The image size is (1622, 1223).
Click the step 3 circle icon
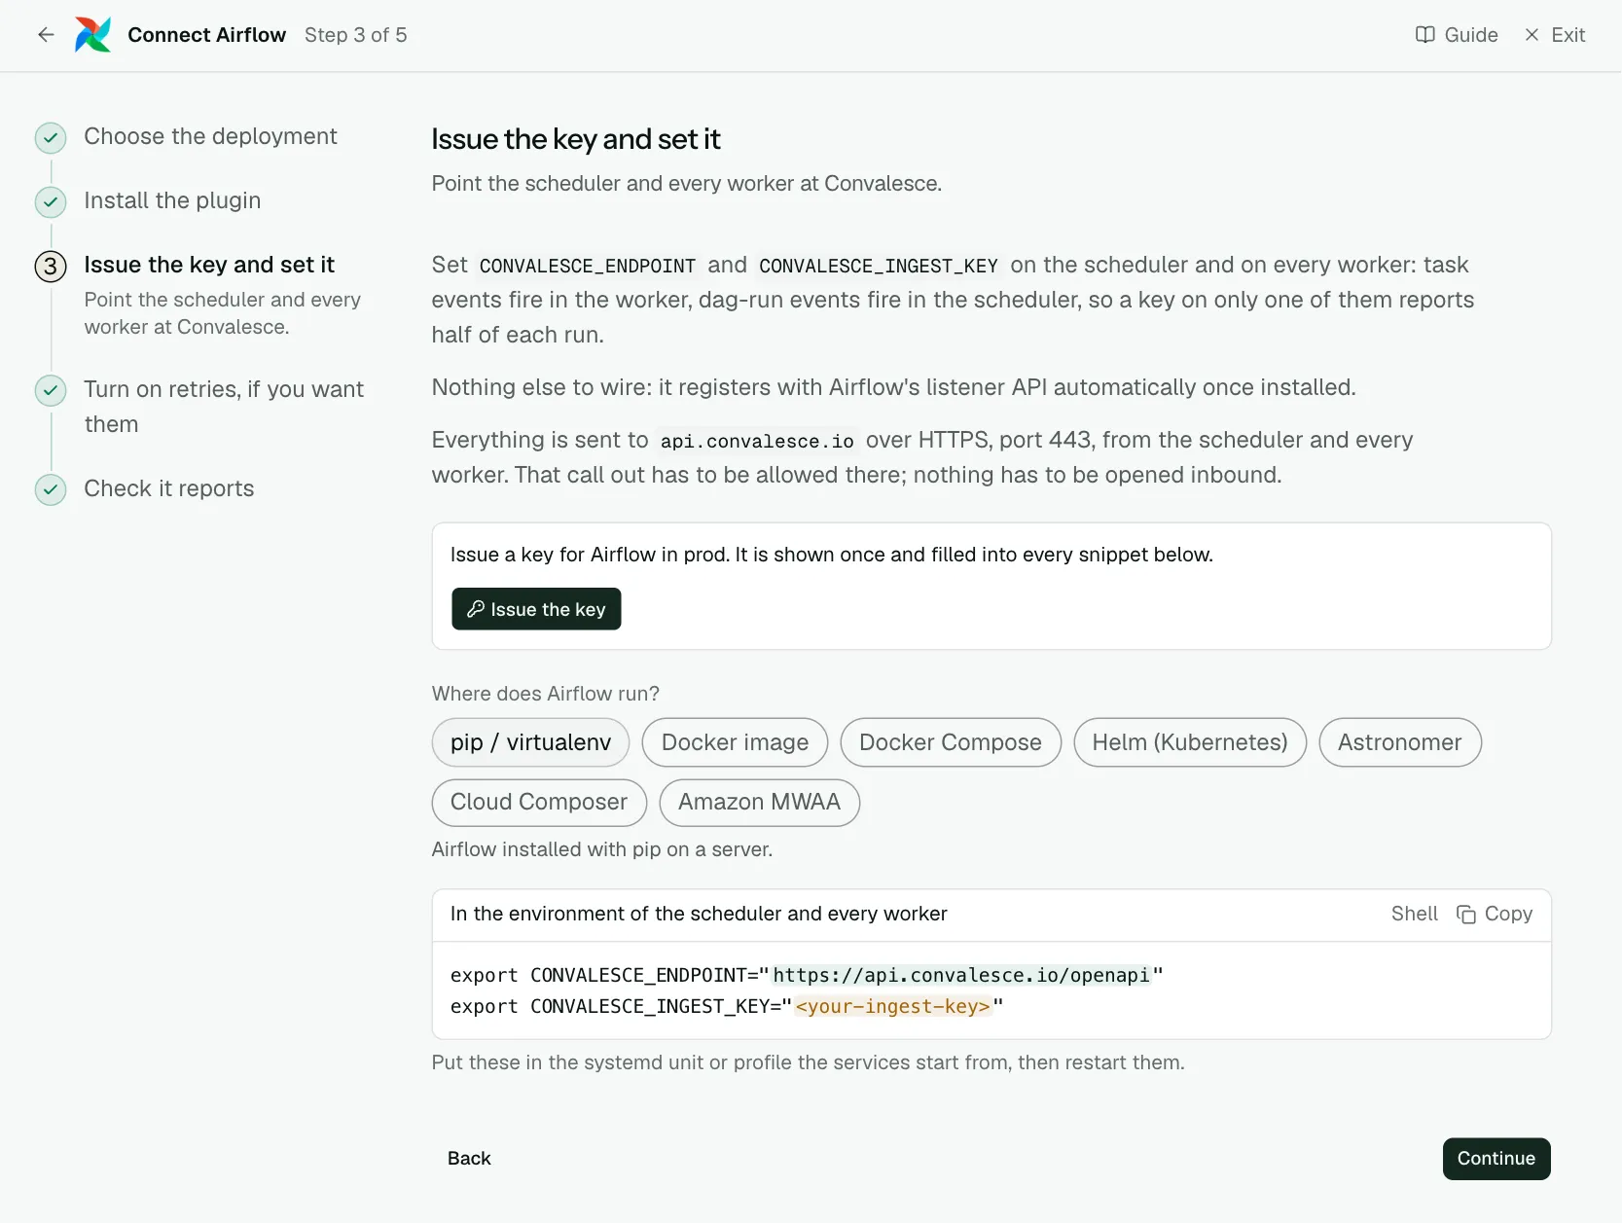point(51,267)
